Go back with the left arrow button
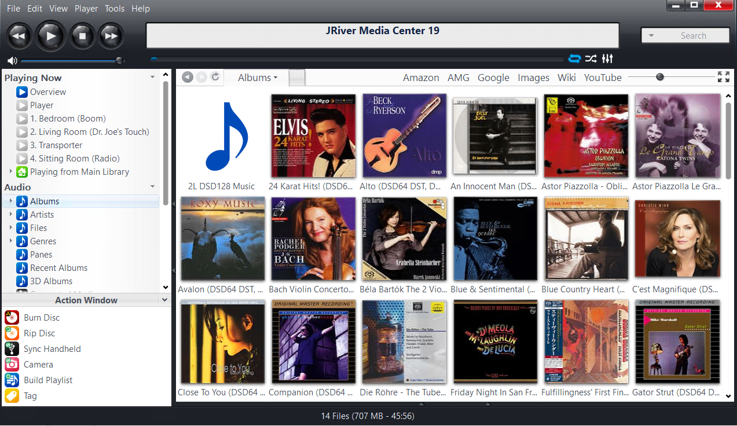 tap(187, 77)
